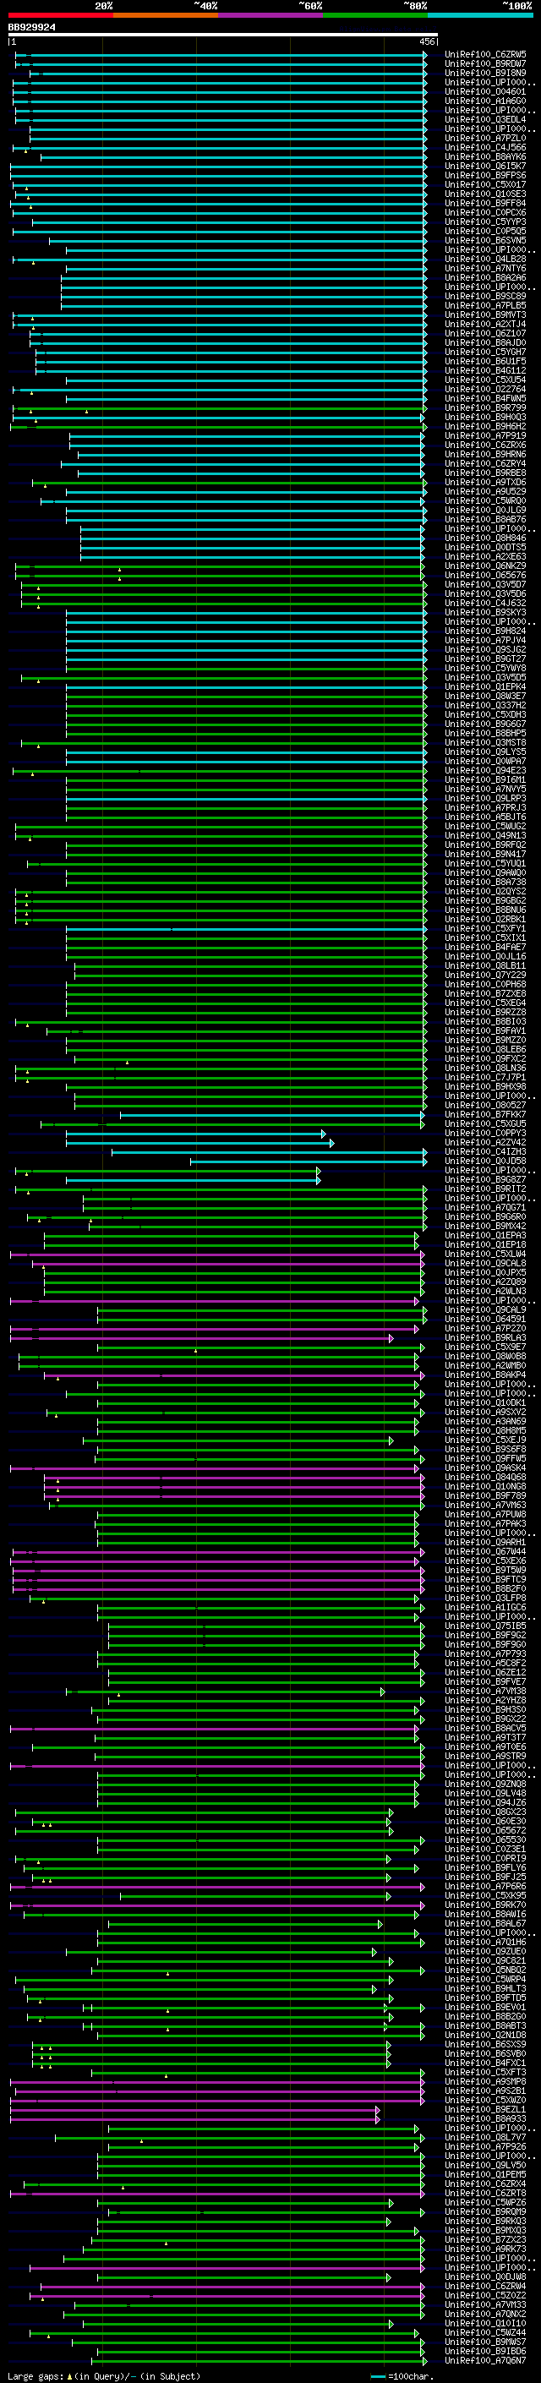Select the label UniRef100_B9G8Z7
This screenshot has height=2383, width=541.
[485, 1179]
